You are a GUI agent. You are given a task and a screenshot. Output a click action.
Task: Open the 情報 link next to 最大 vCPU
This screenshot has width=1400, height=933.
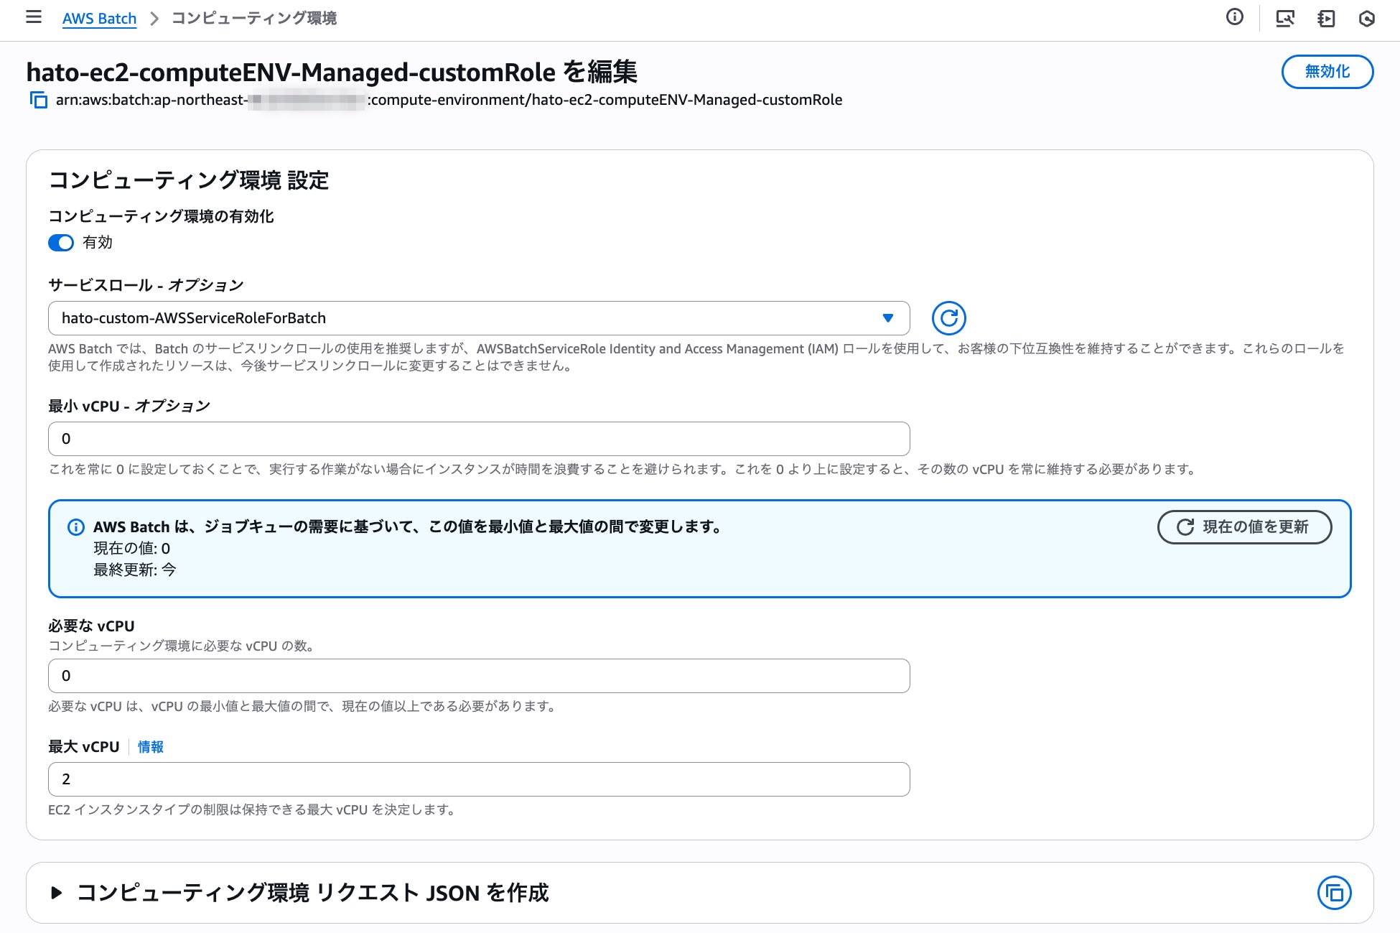tap(151, 747)
